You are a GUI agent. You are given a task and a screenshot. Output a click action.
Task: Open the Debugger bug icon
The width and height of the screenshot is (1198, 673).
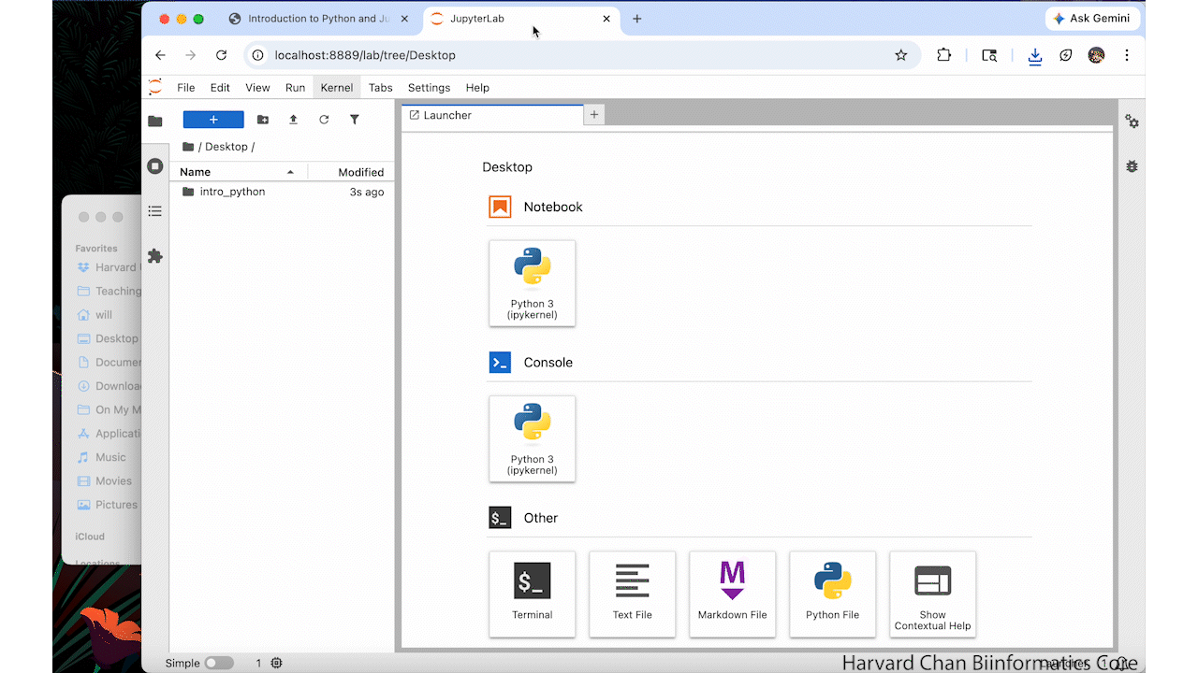pos(1132,166)
